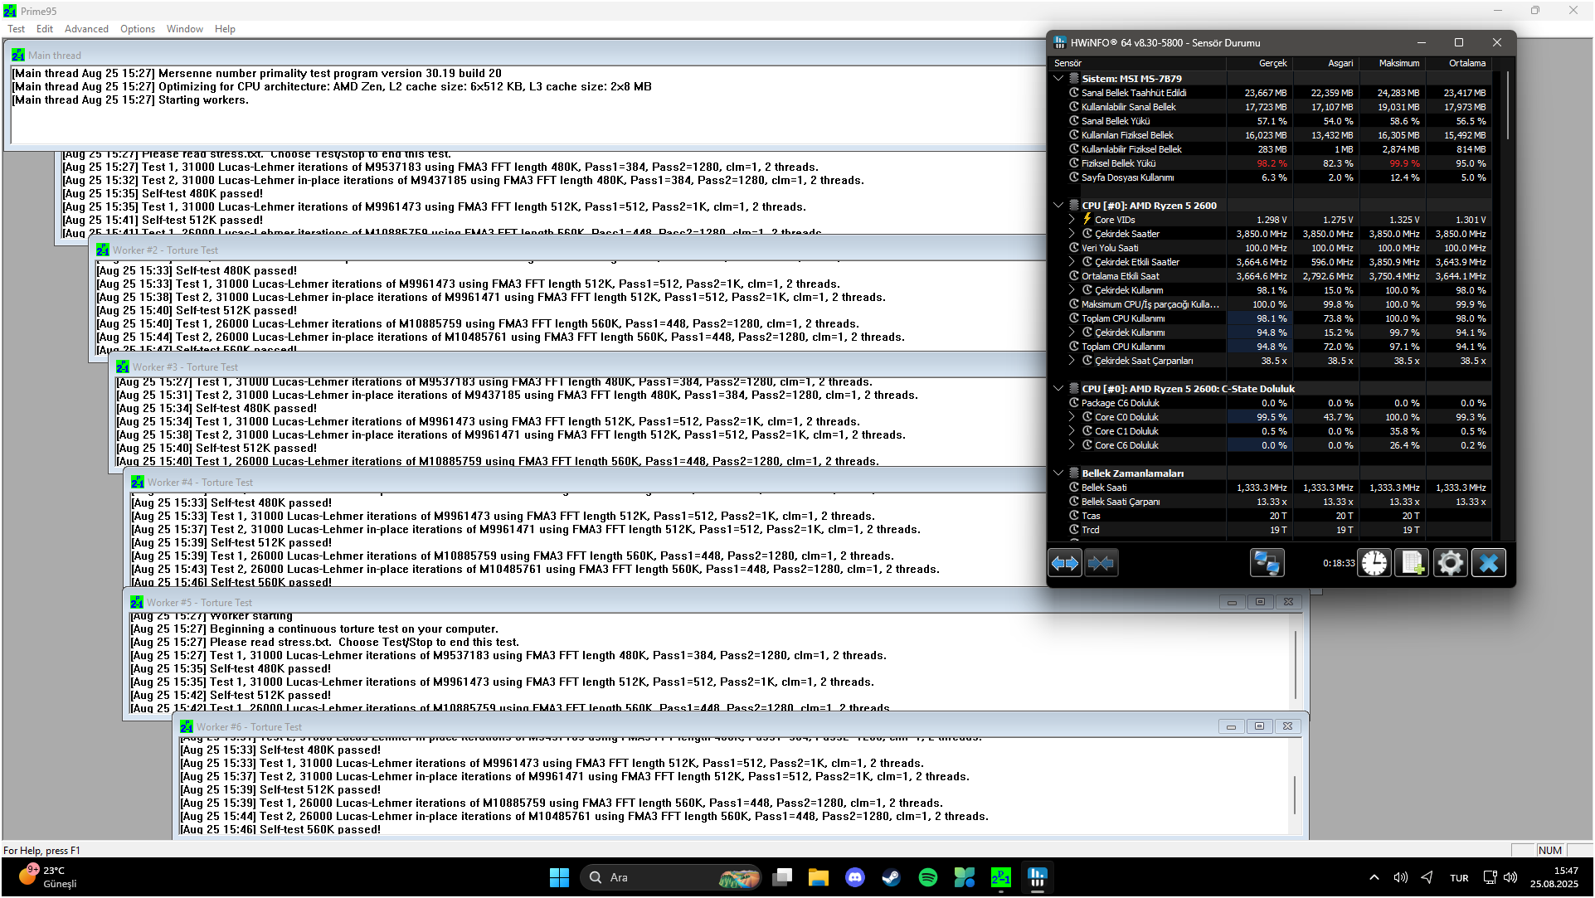Click the Main thread window icon
1595x898 pixels.
coord(18,56)
